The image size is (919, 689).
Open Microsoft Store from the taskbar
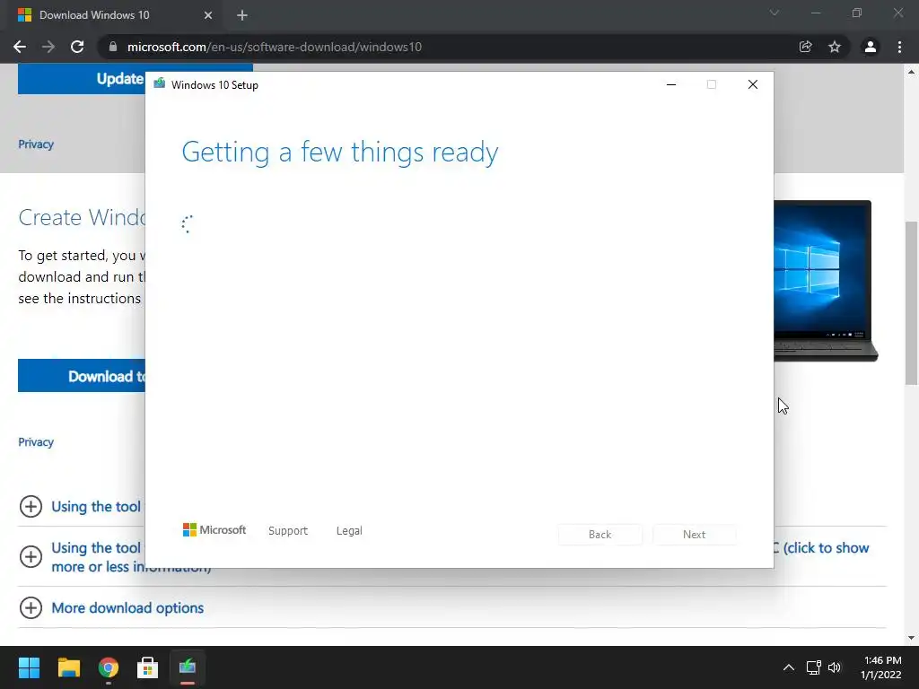(x=148, y=667)
